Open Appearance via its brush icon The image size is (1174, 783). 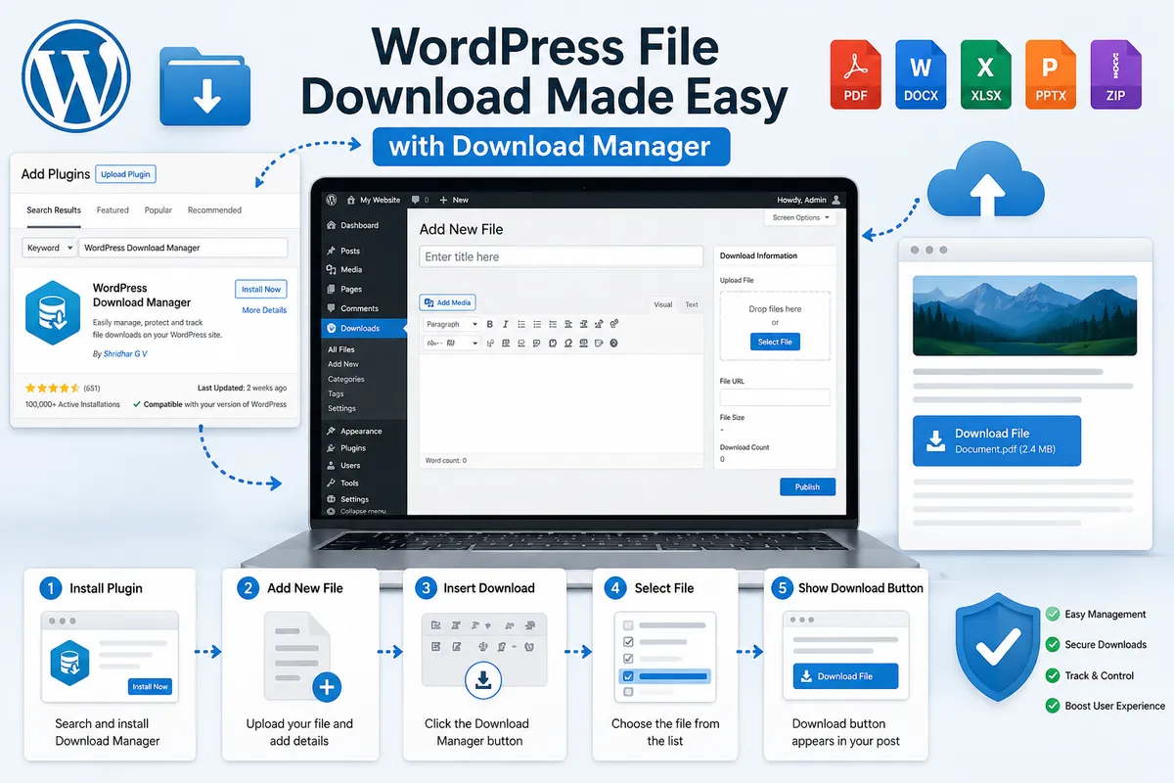332,431
